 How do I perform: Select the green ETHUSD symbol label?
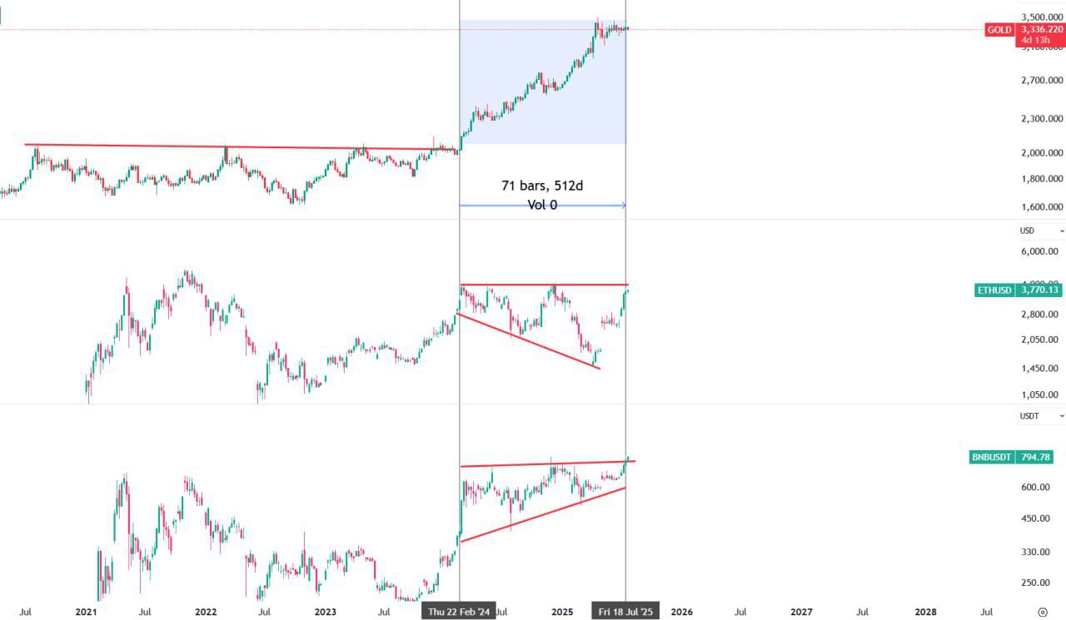pyautogui.click(x=994, y=290)
